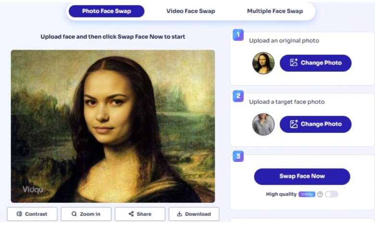The width and height of the screenshot is (375, 226).
Task: Click the step 2 number badge
Action: [238, 96]
